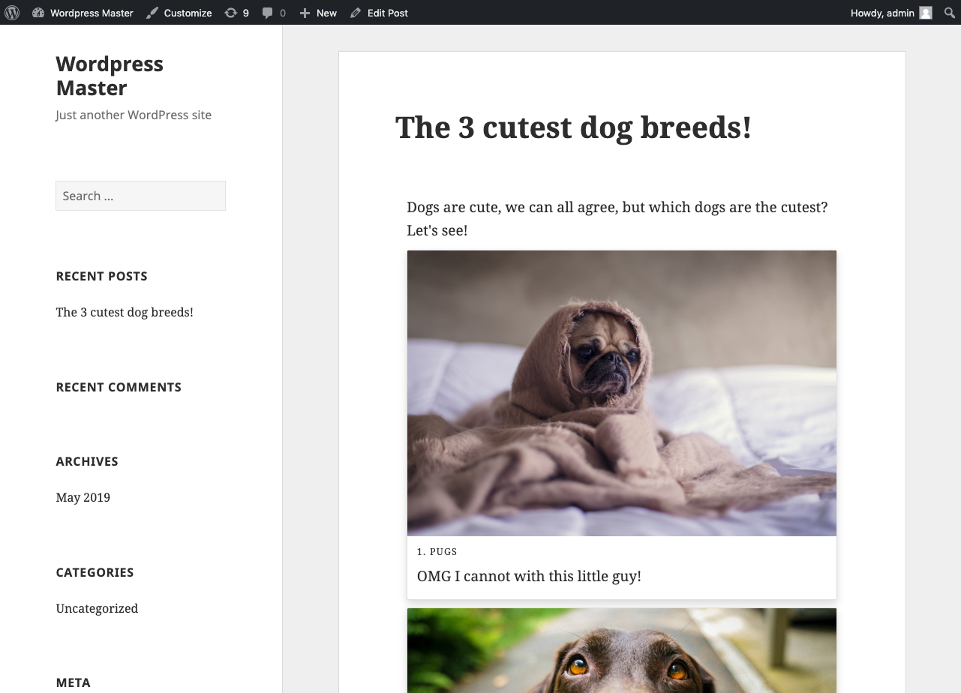
Task: Click the Edit Post pencil icon
Action: [x=356, y=13]
